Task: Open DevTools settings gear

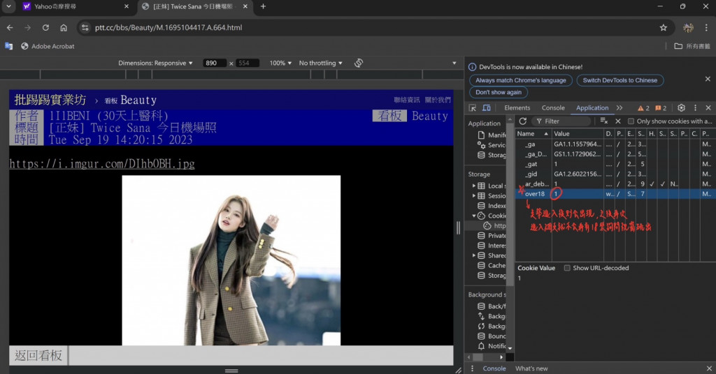Action: (681, 108)
